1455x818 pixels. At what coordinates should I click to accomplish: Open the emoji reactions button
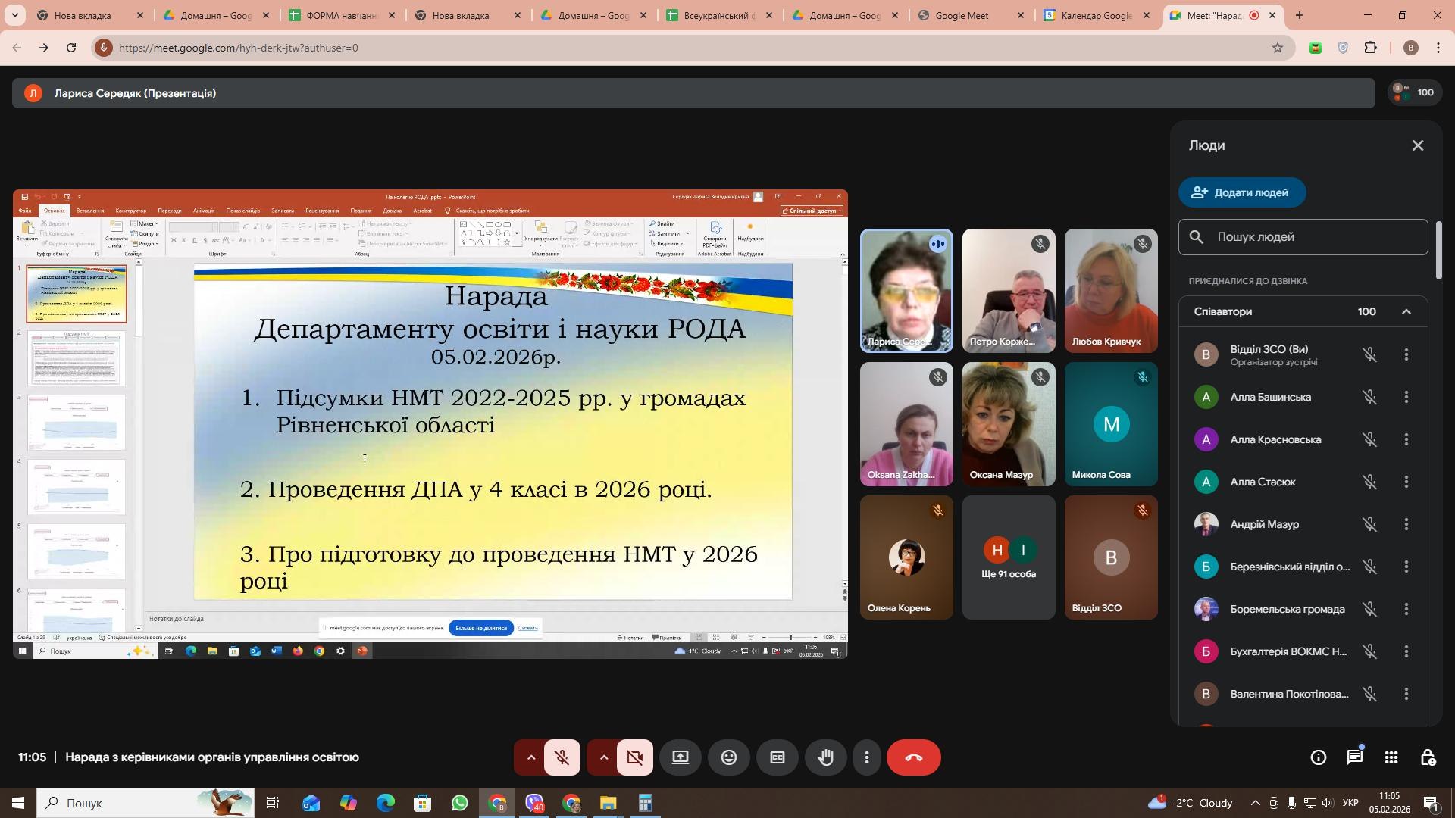pos(728,758)
